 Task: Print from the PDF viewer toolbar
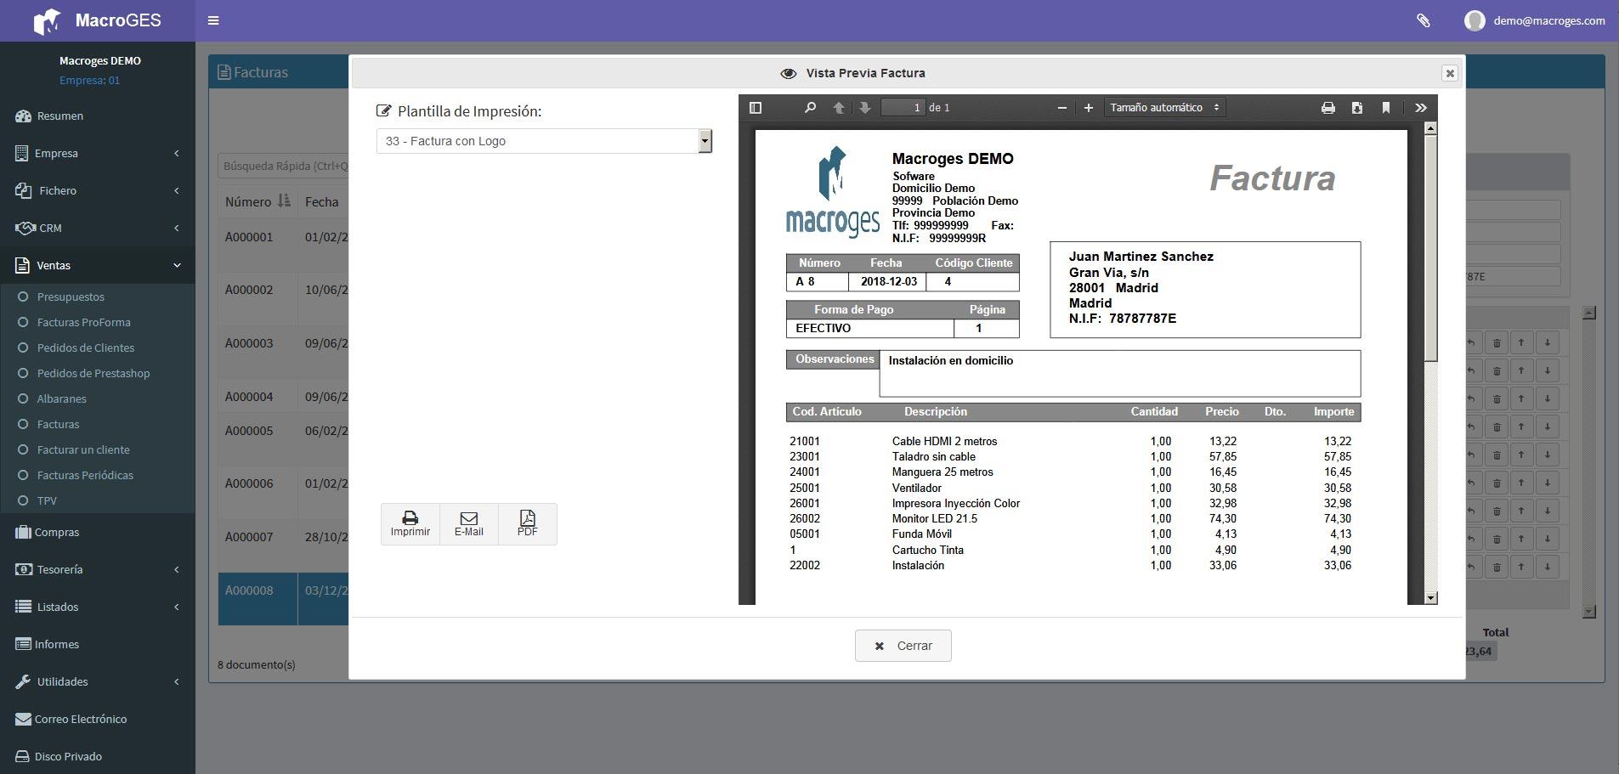coord(1327,108)
